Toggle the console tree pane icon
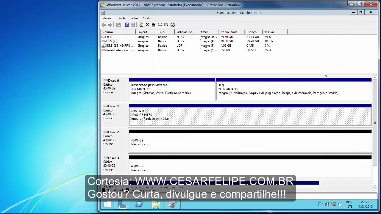The height and width of the screenshot is (214, 381). 118,25
